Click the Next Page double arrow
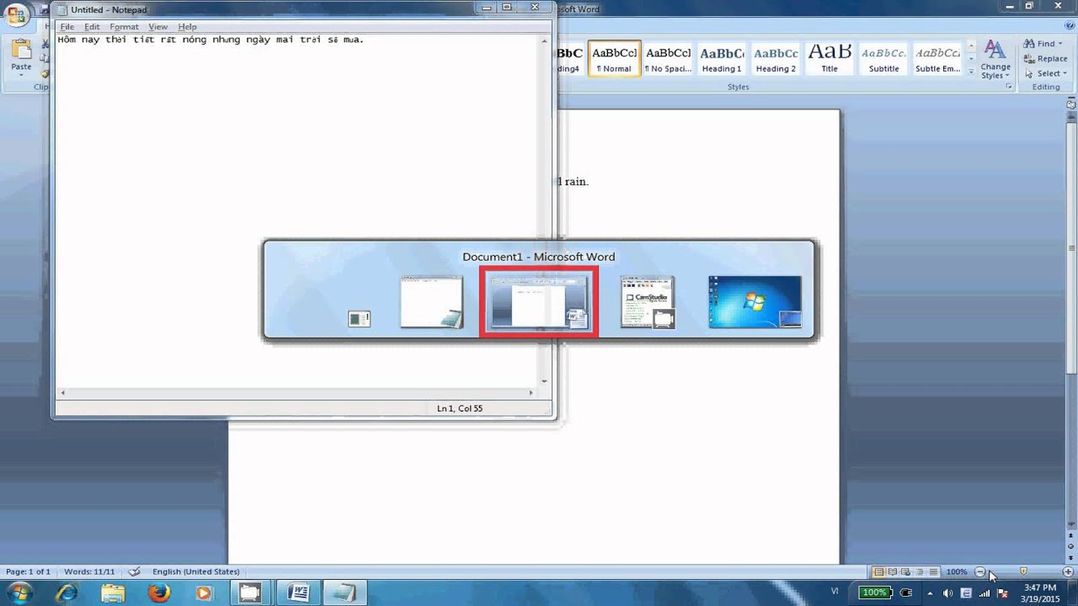This screenshot has width=1078, height=606. pyautogui.click(x=1071, y=556)
